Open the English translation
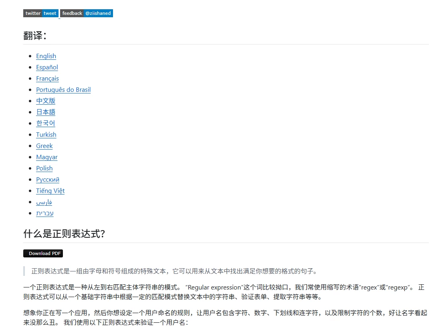444x334 pixels. 46,56
